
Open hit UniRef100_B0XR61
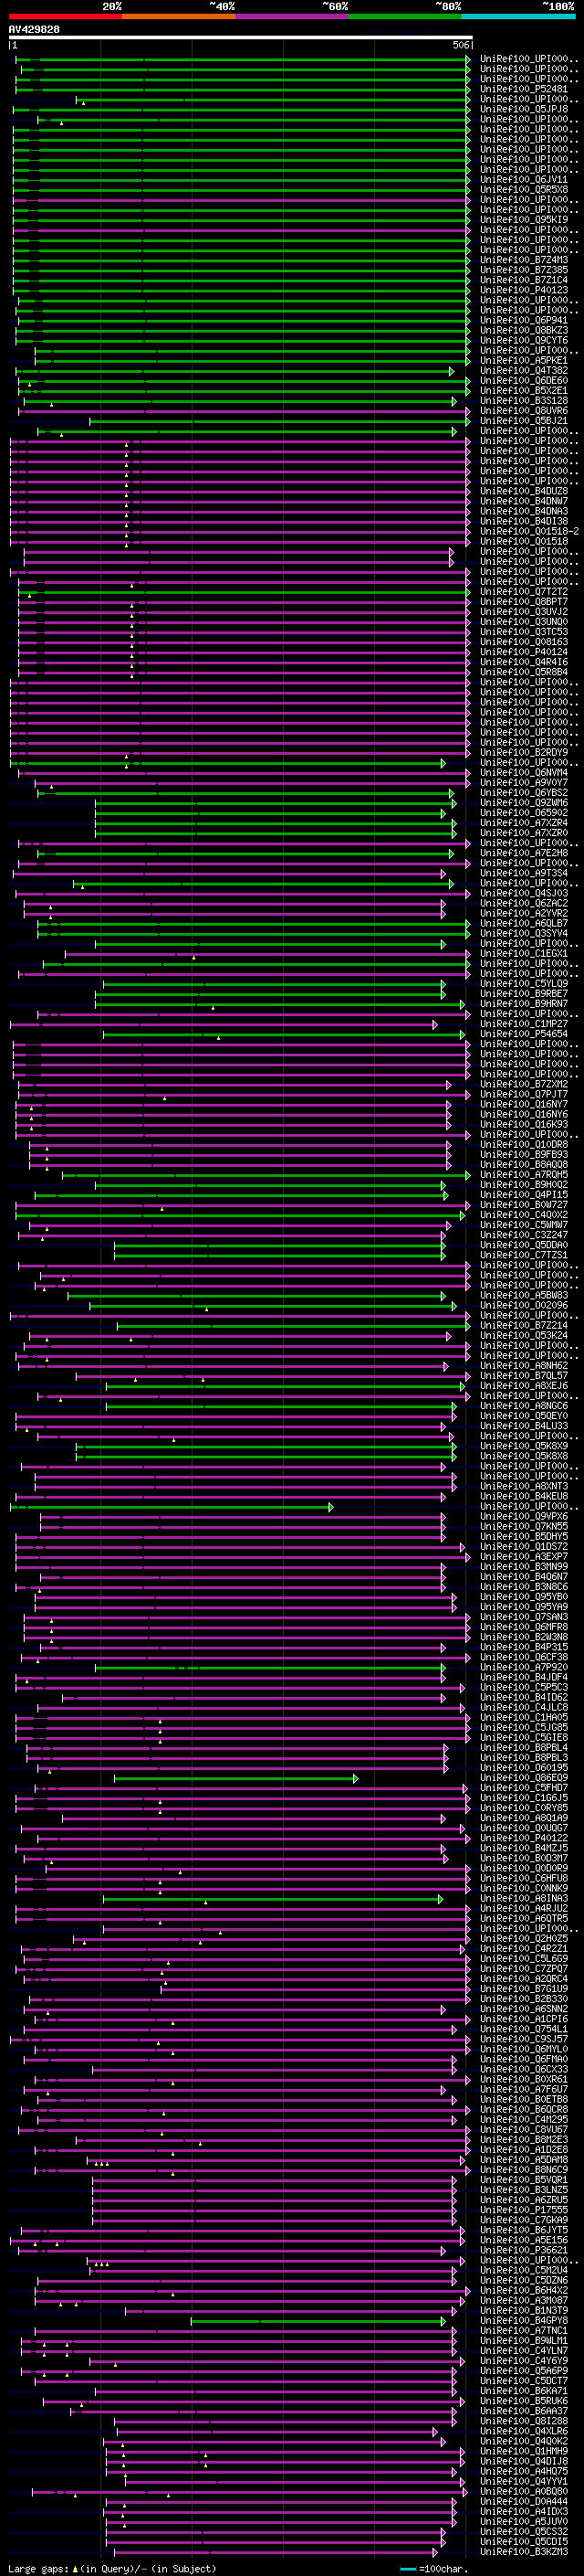[x=524, y=2078]
